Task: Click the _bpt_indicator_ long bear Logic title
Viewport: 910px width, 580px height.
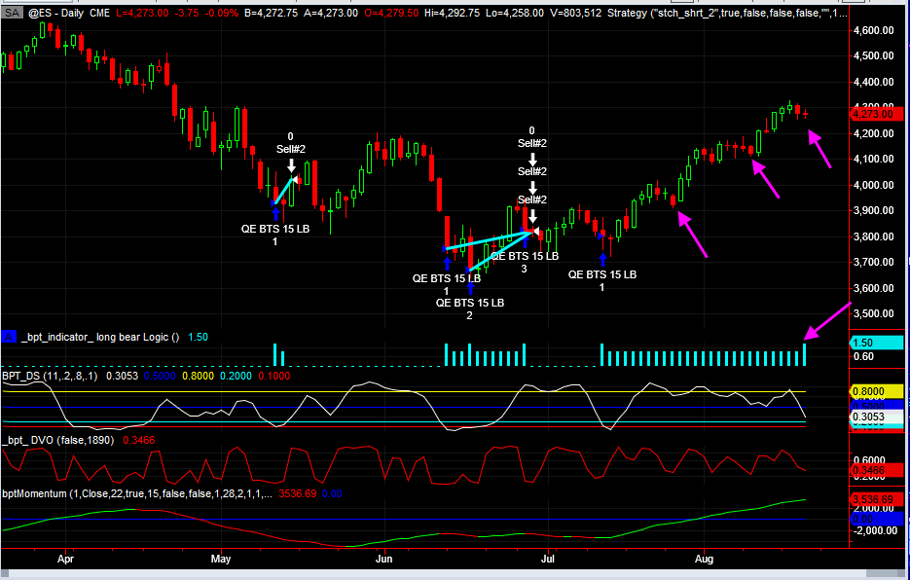Action: [x=100, y=337]
